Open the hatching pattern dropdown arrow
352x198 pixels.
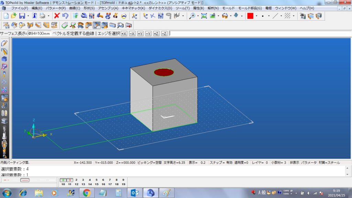click(x=294, y=16)
